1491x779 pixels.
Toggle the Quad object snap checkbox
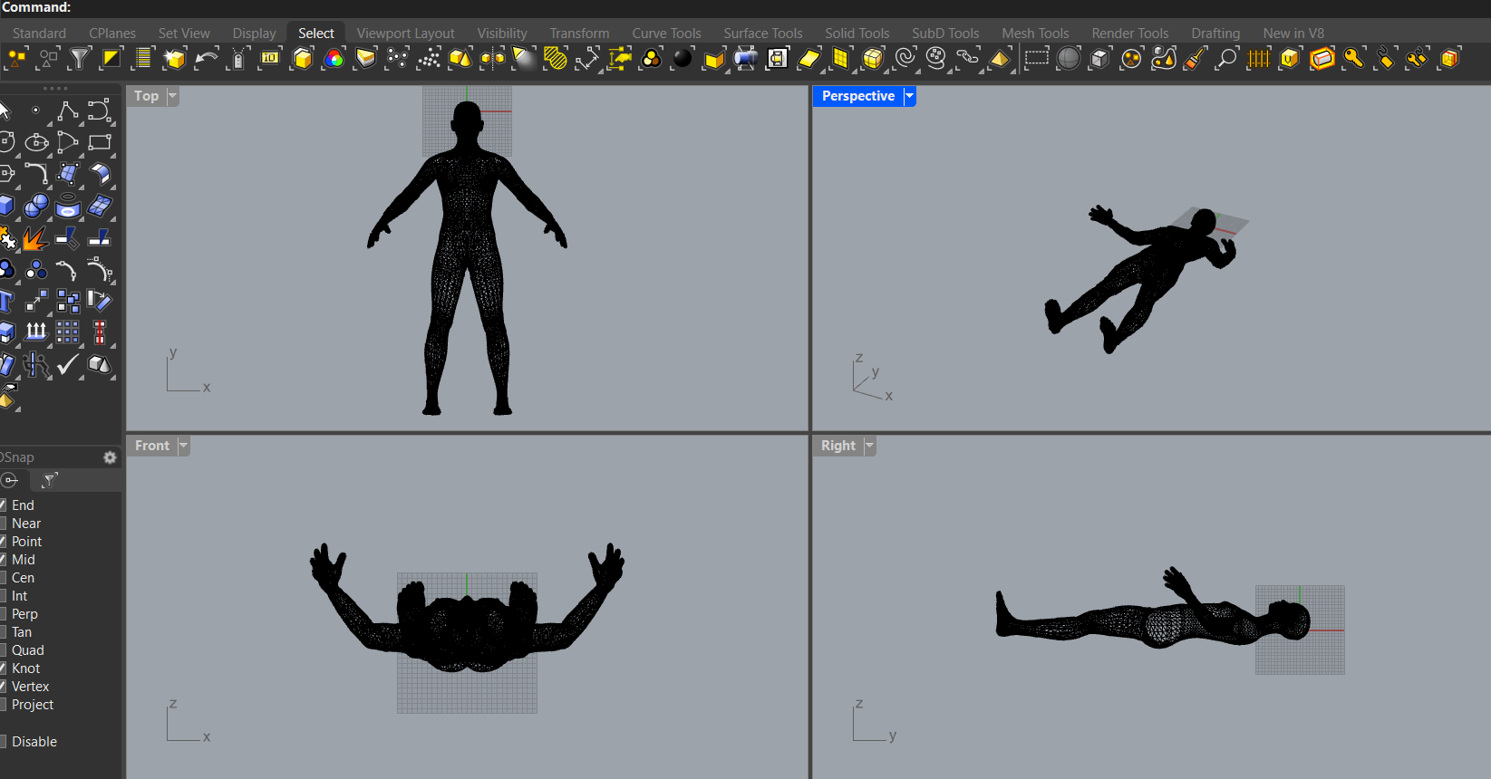pyautogui.click(x=3, y=649)
